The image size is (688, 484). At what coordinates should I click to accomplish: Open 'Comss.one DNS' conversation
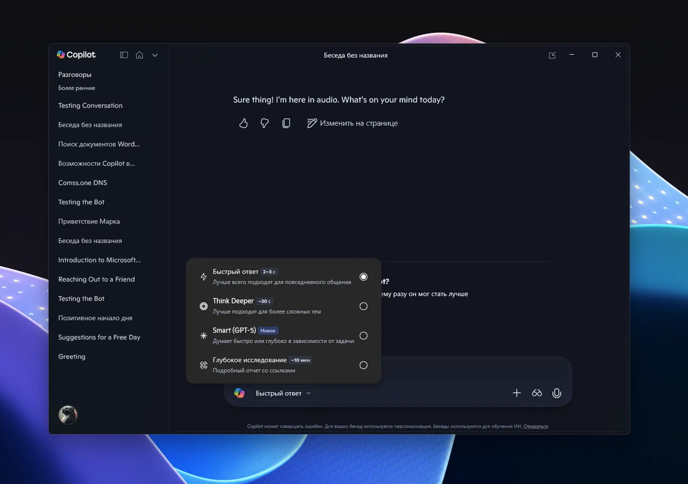83,183
